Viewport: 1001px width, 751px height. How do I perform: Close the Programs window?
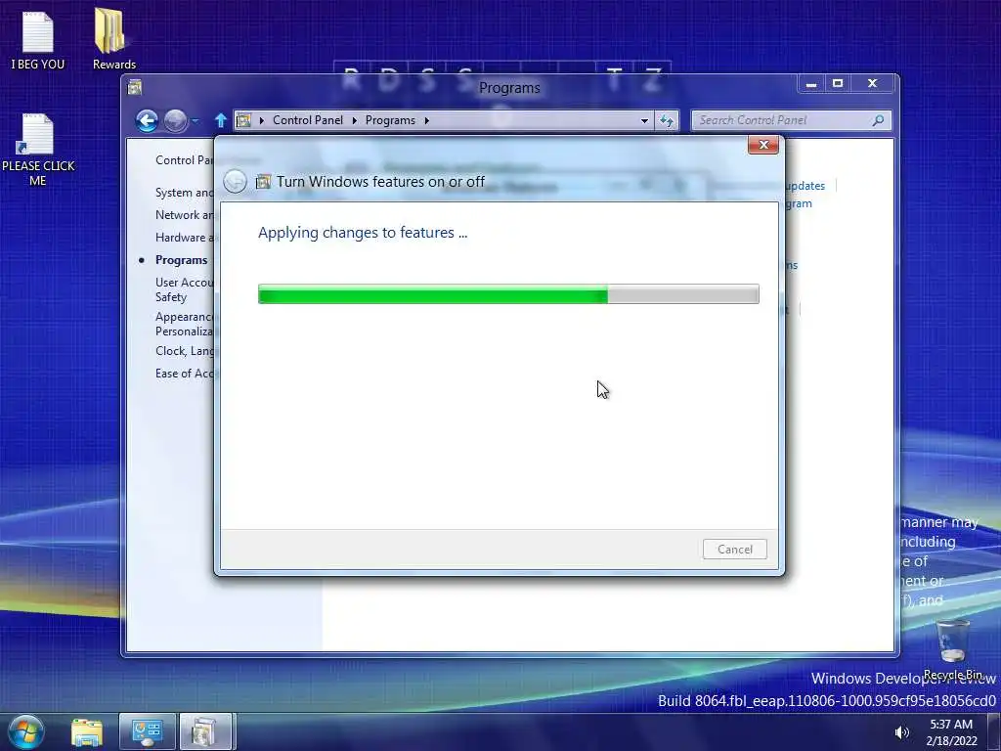click(x=872, y=84)
